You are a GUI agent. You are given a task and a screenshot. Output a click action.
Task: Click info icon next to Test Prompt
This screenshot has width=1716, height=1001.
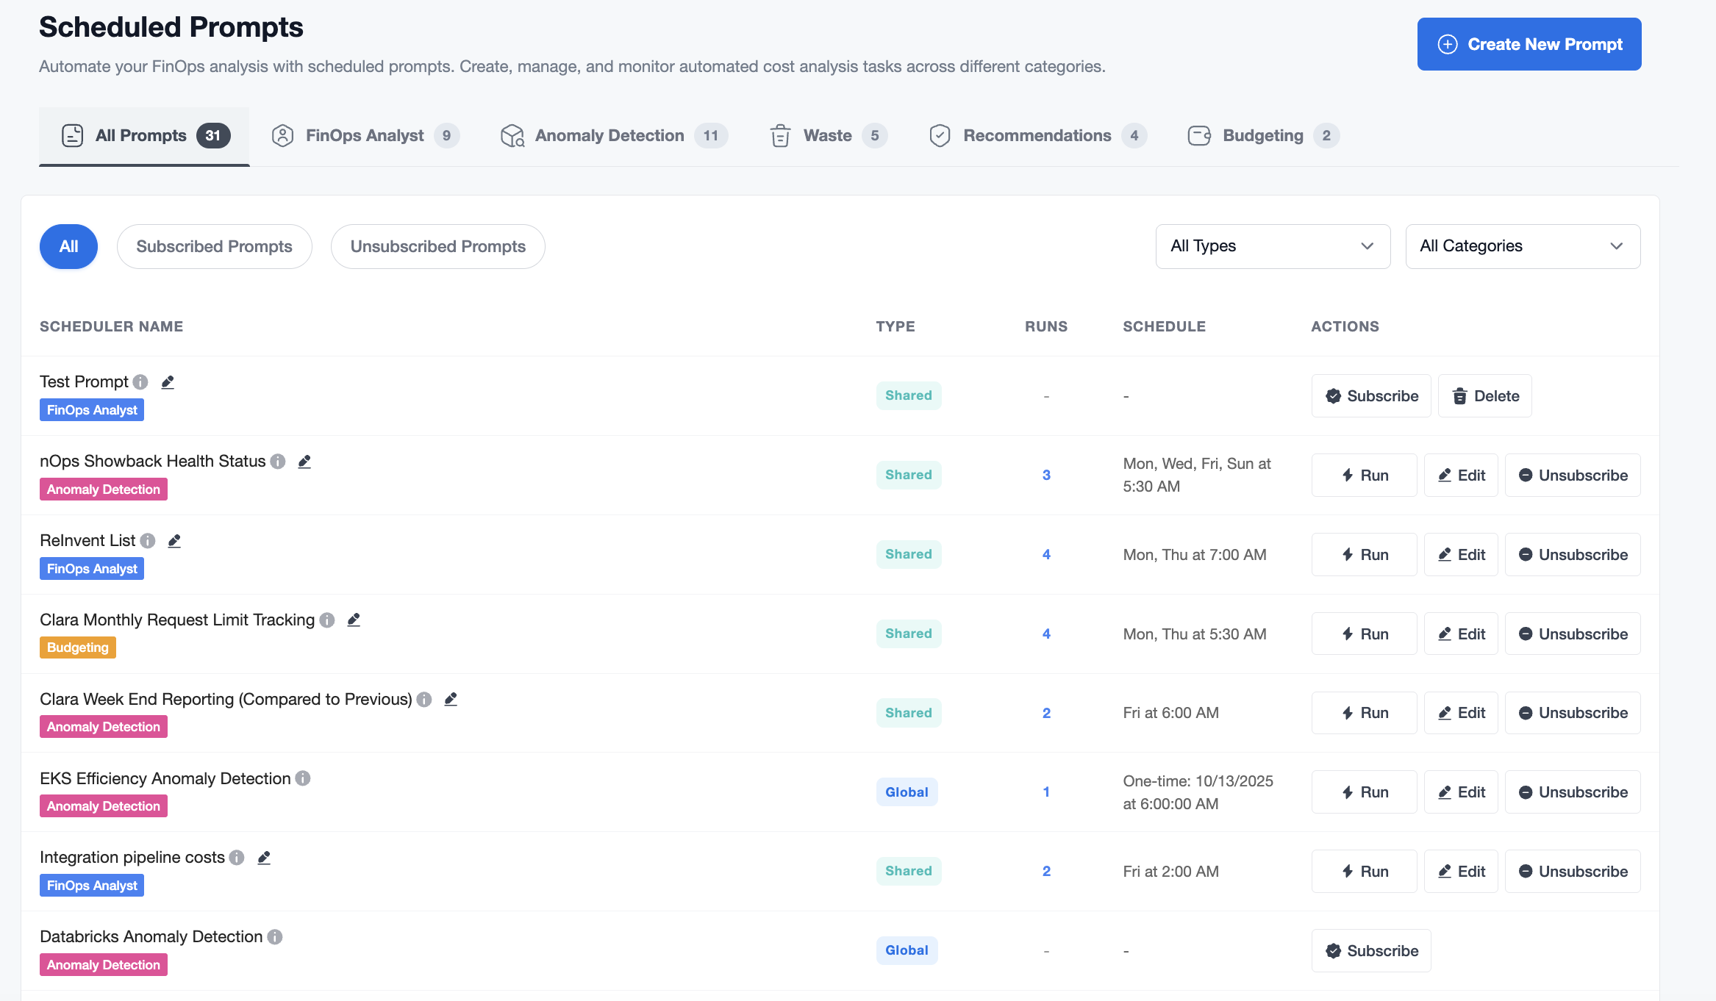(140, 382)
